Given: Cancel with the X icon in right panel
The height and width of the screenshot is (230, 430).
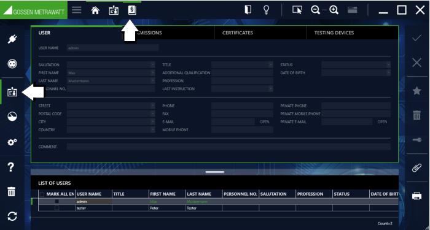Looking at the screenshot, I should 416,63.
